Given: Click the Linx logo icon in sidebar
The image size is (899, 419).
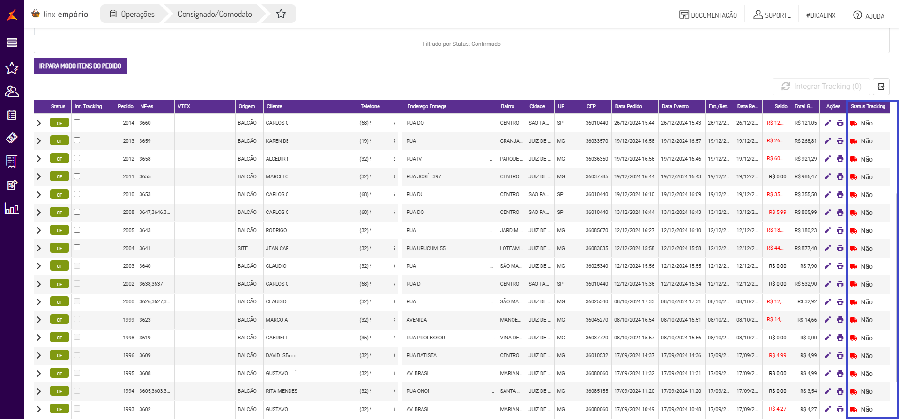Looking at the screenshot, I should [x=12, y=15].
